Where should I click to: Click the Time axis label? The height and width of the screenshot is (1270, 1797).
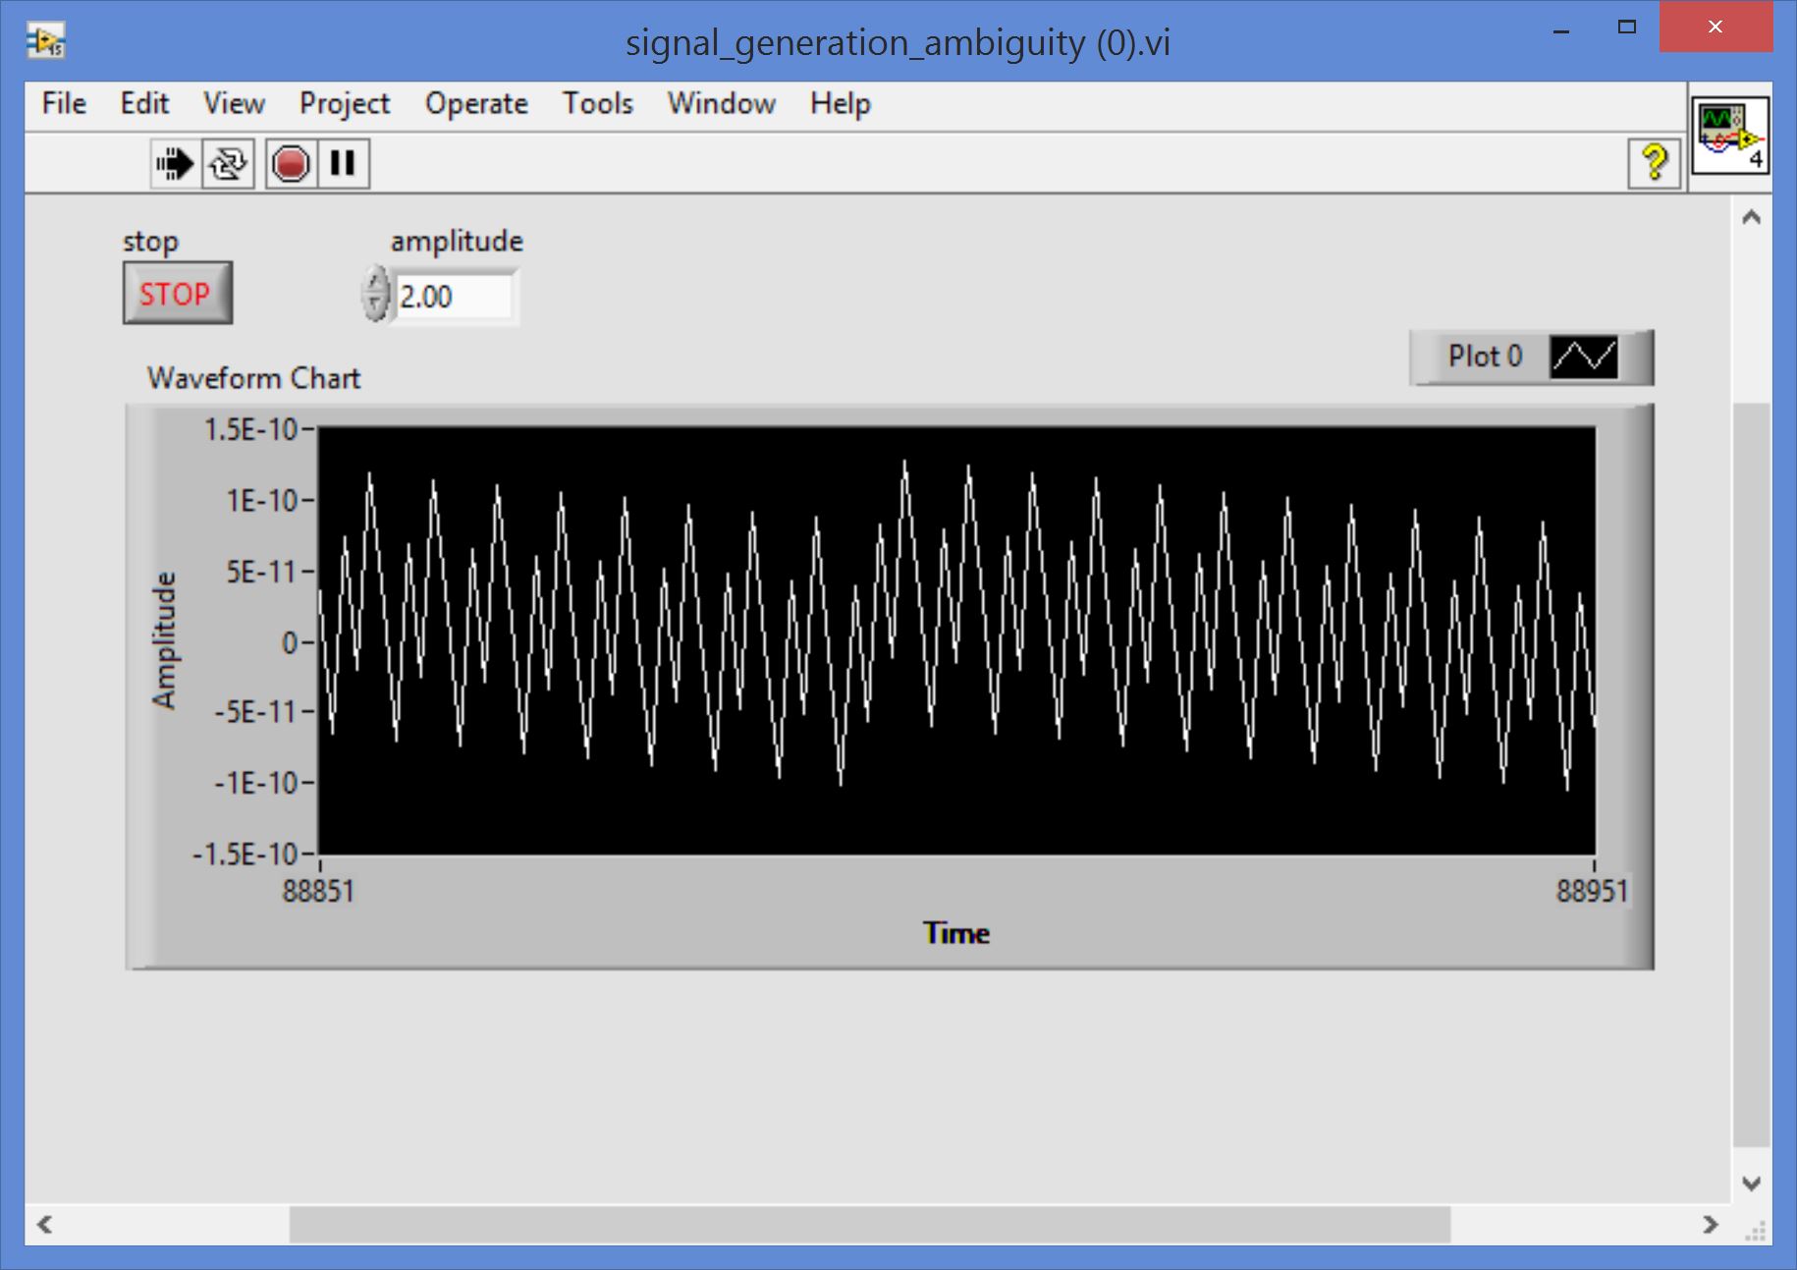click(x=955, y=933)
